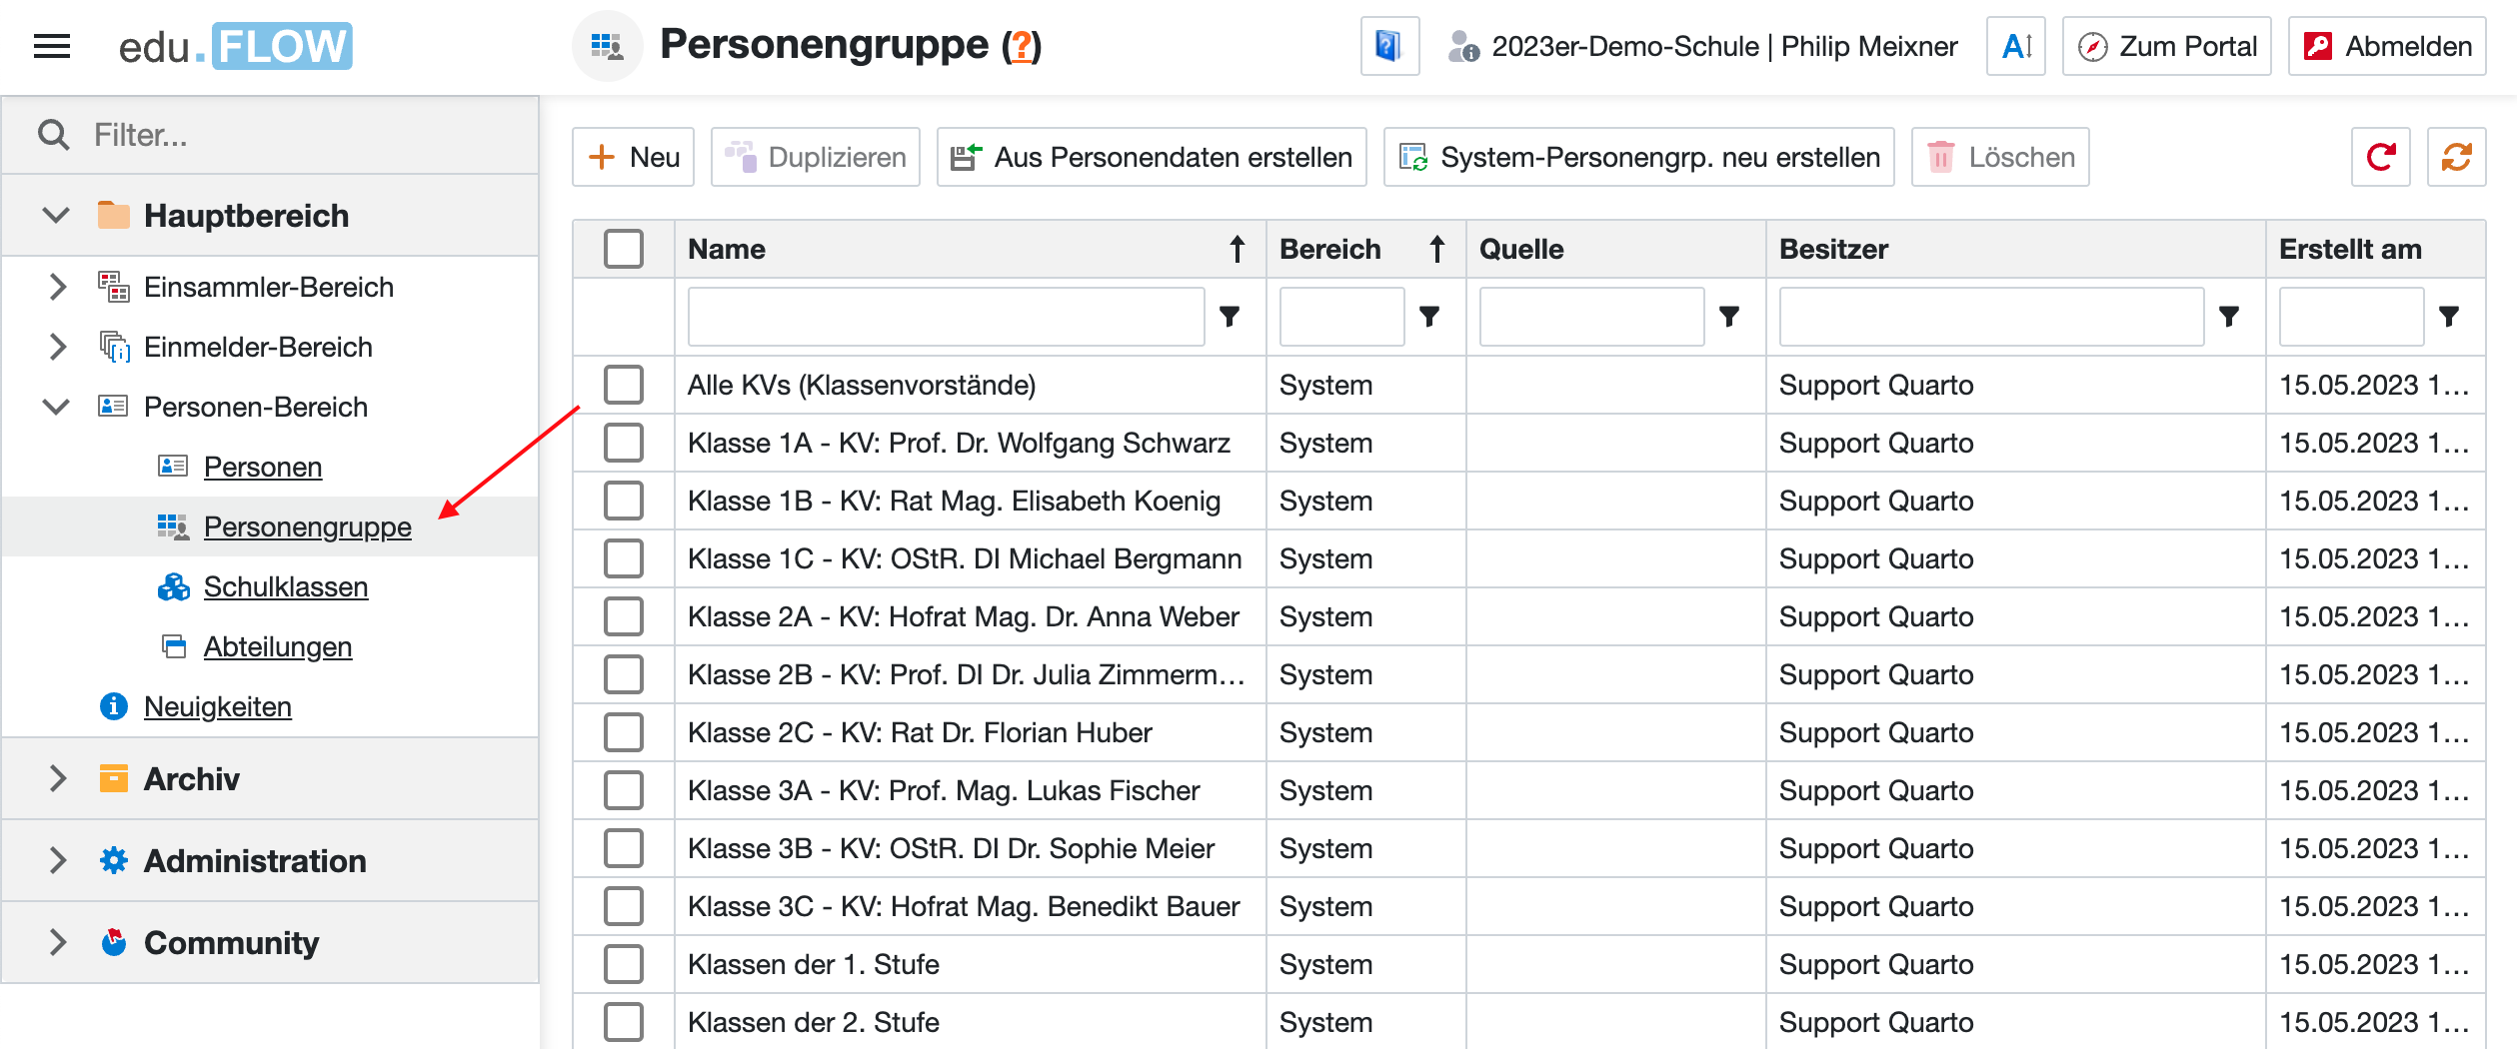Collapse the Hauptbereich section

[x=56, y=215]
